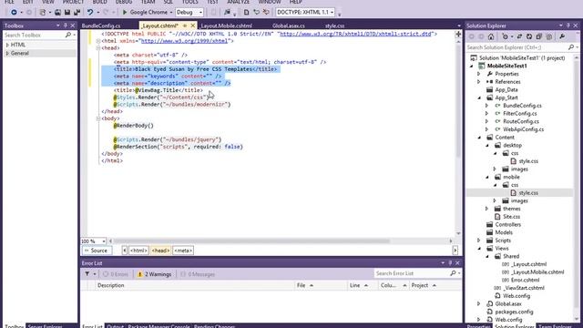Switch to style.css editor tab
Image resolution: width=583 pixels, height=328 pixels.
point(334,26)
